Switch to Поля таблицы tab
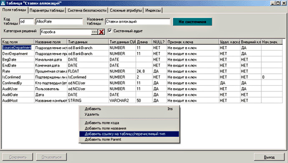The height and width of the screenshot is (163, 288). (x=14, y=10)
